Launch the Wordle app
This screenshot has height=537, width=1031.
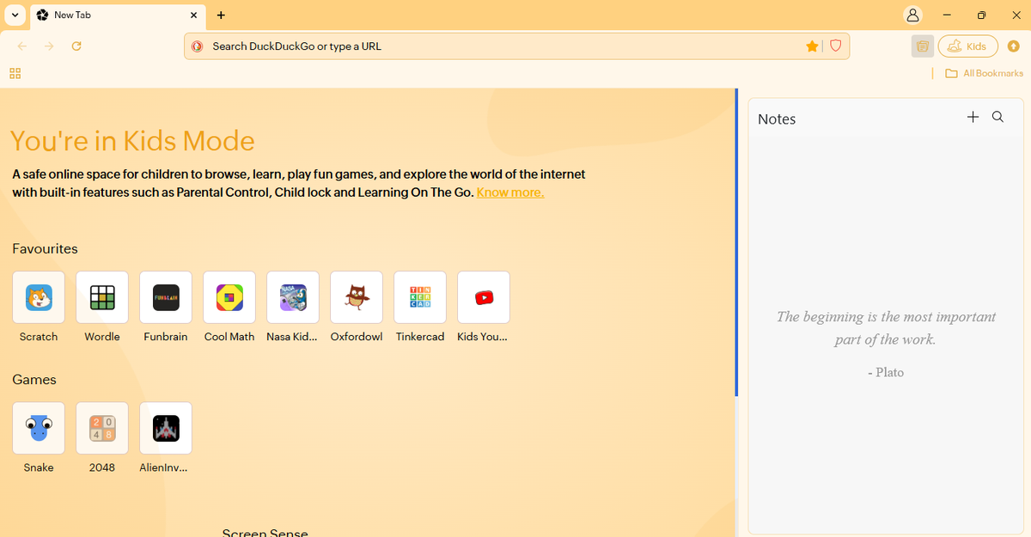101,296
